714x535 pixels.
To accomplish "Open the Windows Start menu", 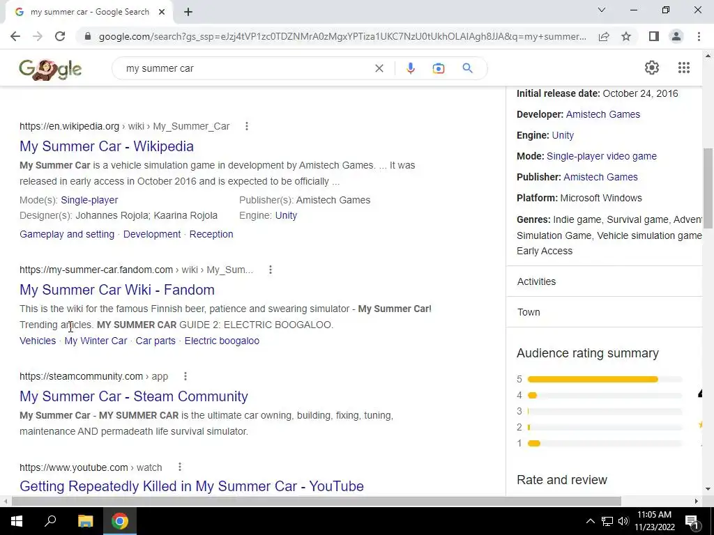I will (x=17, y=521).
